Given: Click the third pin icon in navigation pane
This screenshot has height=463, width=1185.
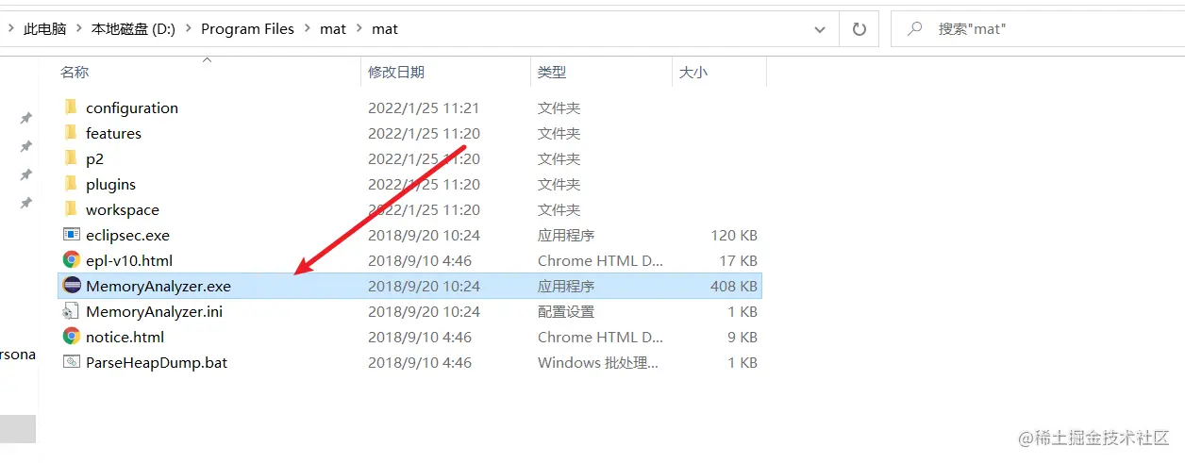Looking at the screenshot, I should (x=26, y=174).
